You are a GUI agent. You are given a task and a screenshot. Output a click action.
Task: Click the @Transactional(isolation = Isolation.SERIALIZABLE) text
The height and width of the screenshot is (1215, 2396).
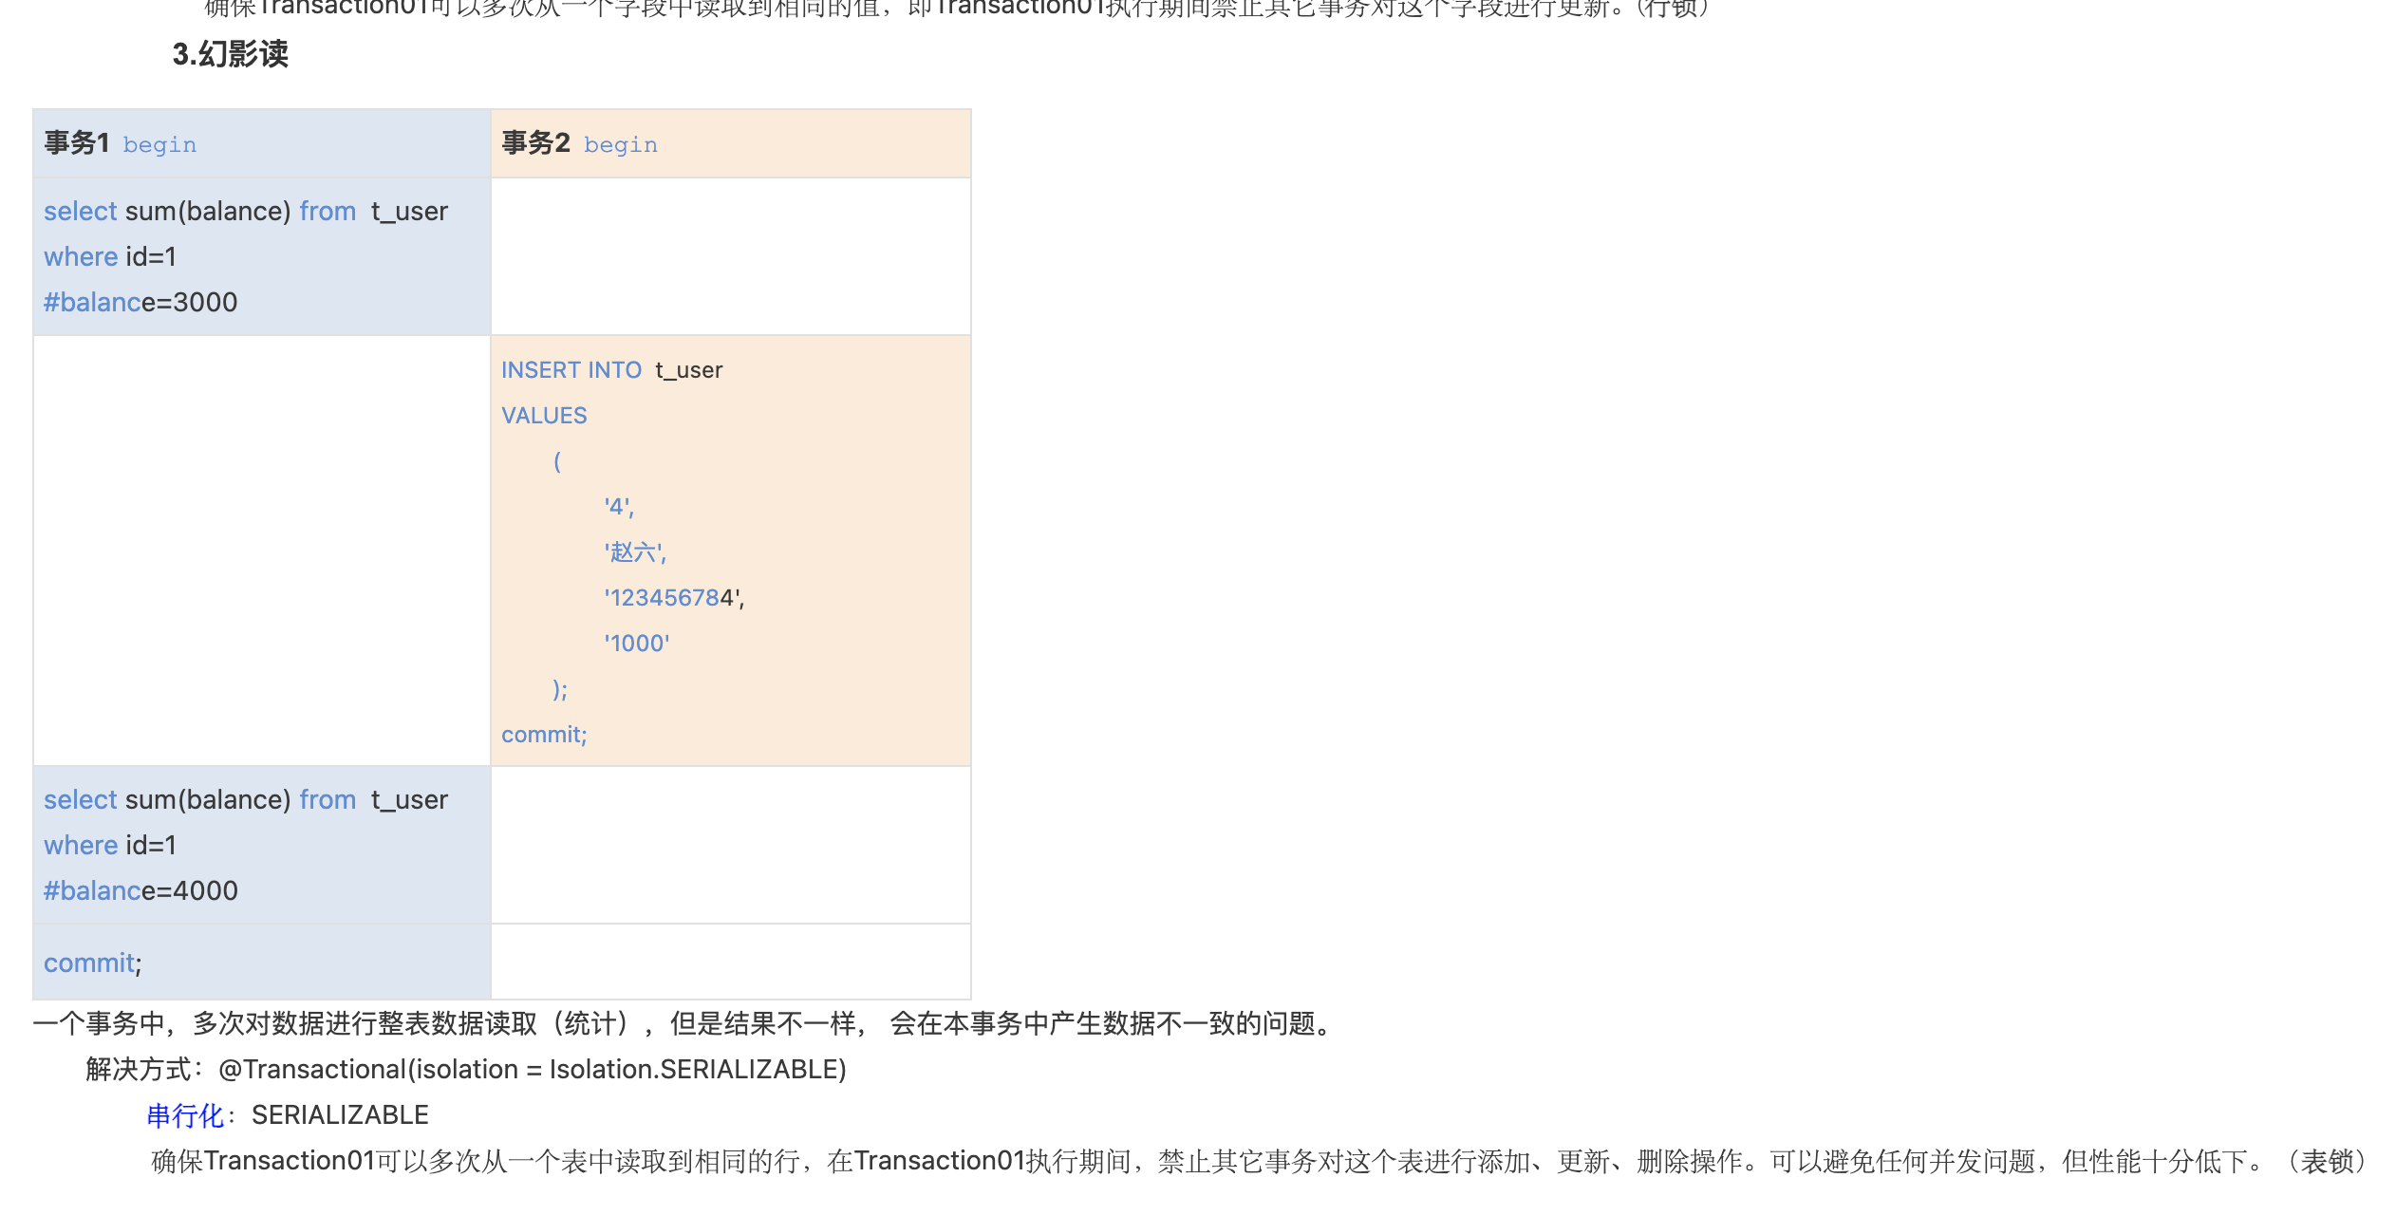click(532, 1070)
